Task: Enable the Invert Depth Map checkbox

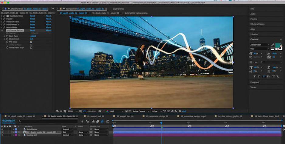Action: [x=31, y=48]
